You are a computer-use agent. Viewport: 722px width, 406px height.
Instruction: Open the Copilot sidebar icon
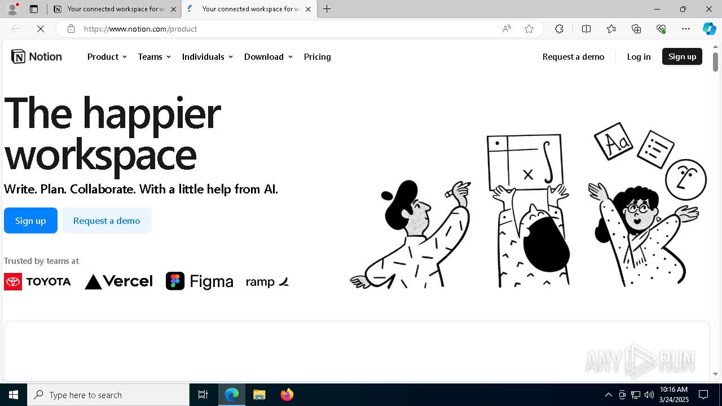709,29
